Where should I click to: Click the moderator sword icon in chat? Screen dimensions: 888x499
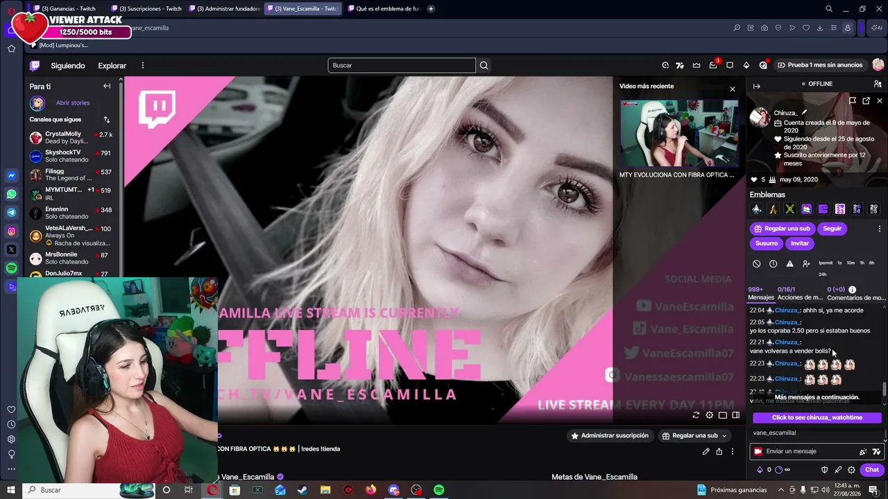coord(838,470)
